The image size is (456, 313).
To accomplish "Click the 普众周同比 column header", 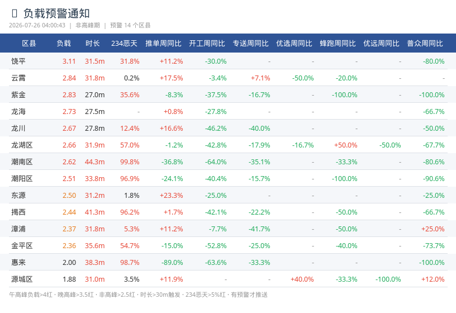I will tap(425, 44).
